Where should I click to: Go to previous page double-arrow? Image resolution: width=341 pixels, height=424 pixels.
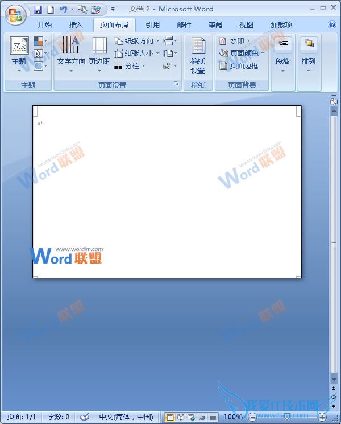click(x=334, y=388)
